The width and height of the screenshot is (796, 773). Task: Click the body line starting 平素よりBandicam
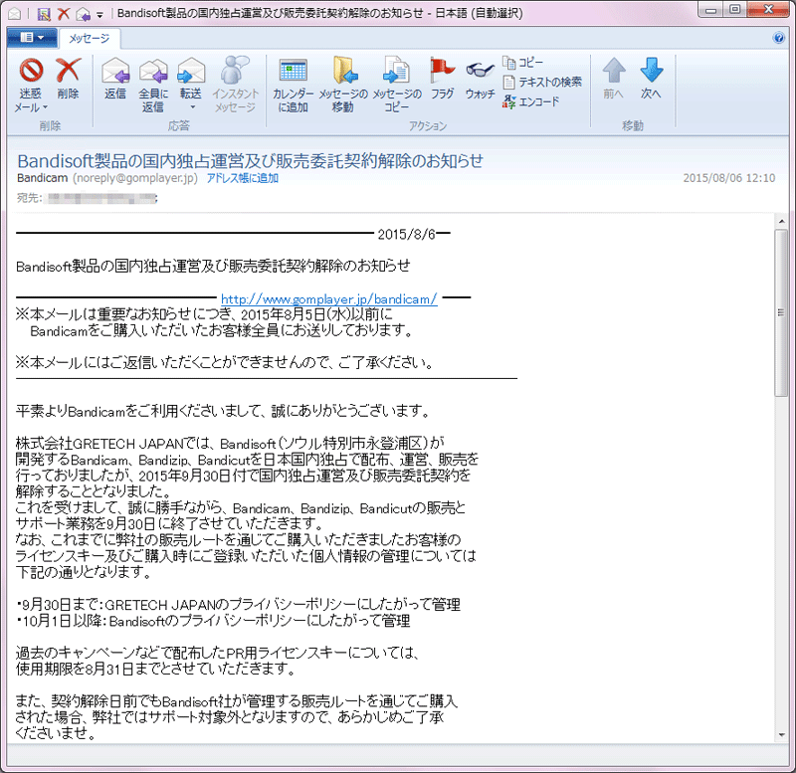[x=223, y=411]
